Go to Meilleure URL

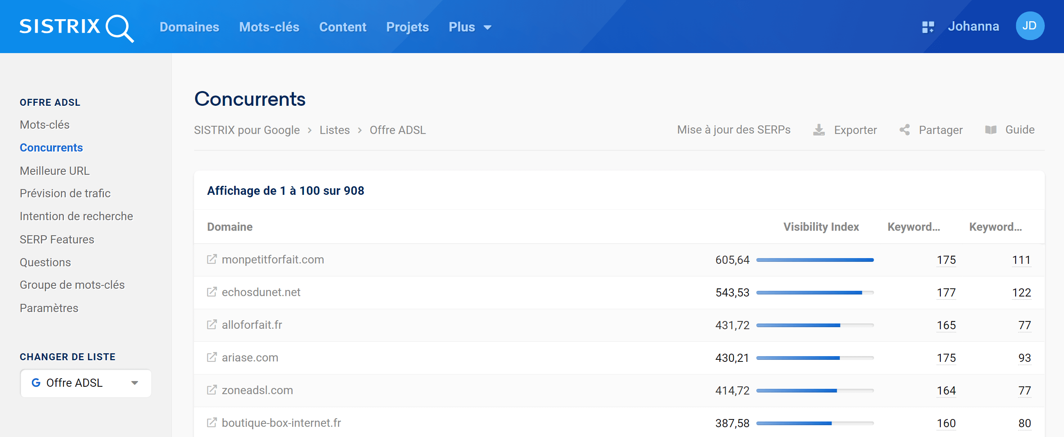point(54,171)
